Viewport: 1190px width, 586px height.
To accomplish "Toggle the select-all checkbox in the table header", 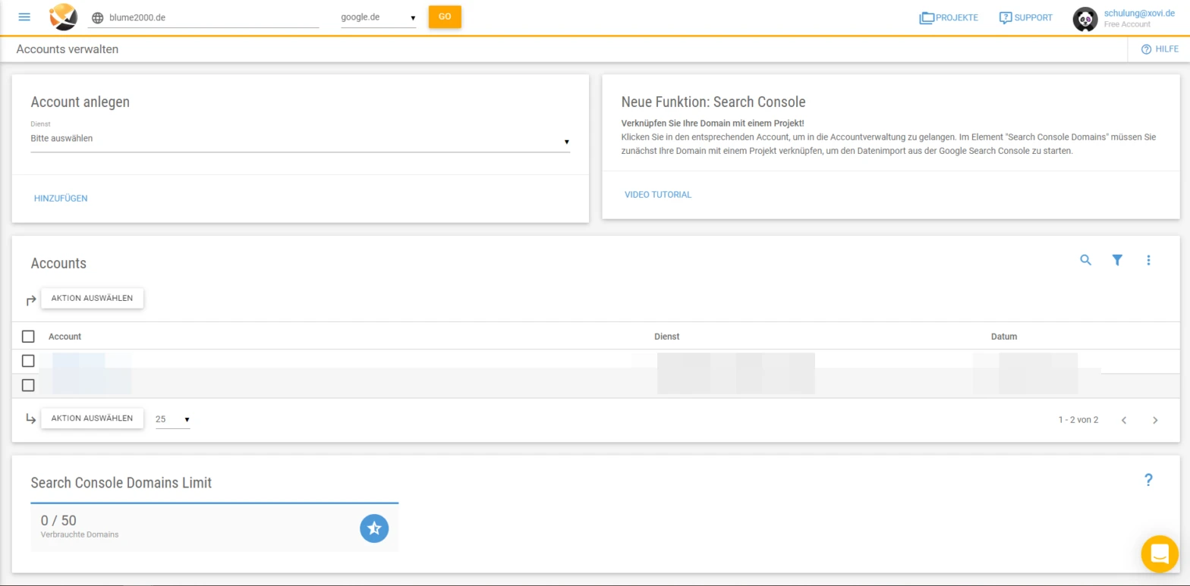I will point(28,337).
